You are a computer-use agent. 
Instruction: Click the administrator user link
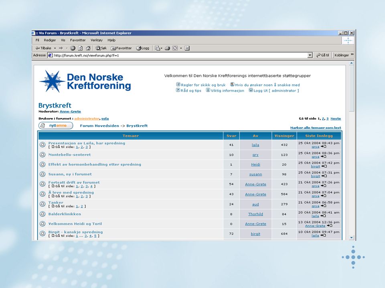coord(87,118)
